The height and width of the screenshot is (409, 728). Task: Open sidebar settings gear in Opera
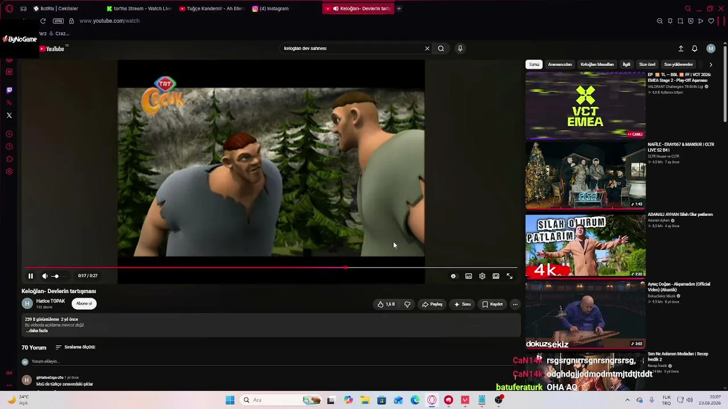(9, 172)
